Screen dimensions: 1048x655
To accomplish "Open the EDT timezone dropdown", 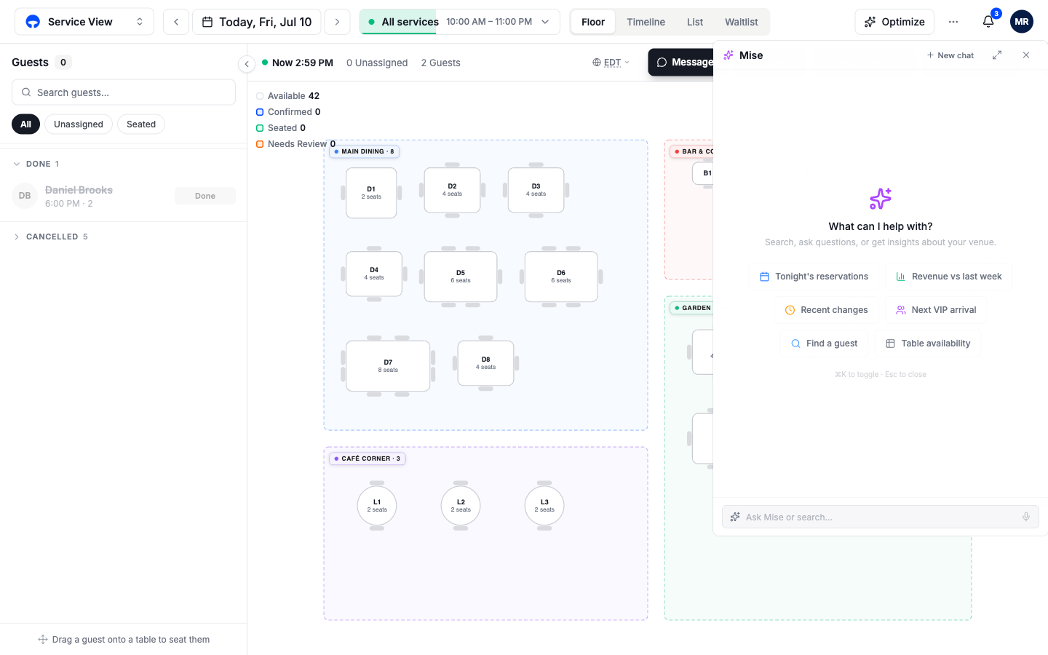I will click(611, 63).
